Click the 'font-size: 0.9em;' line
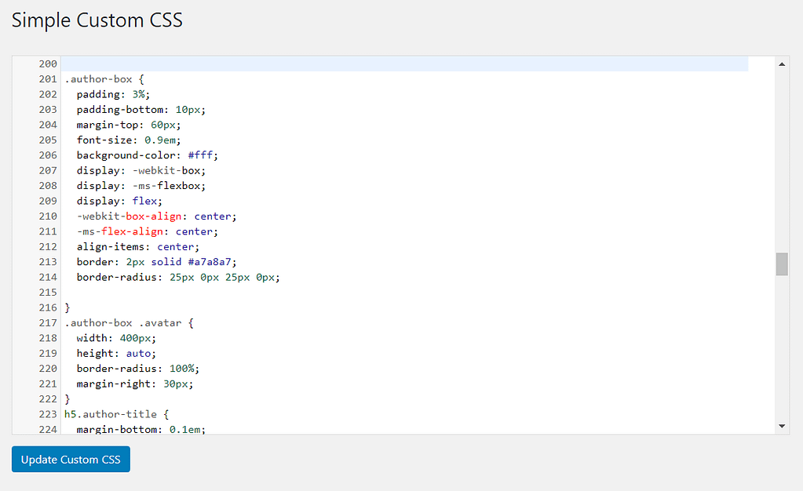803x491 pixels. 129,140
